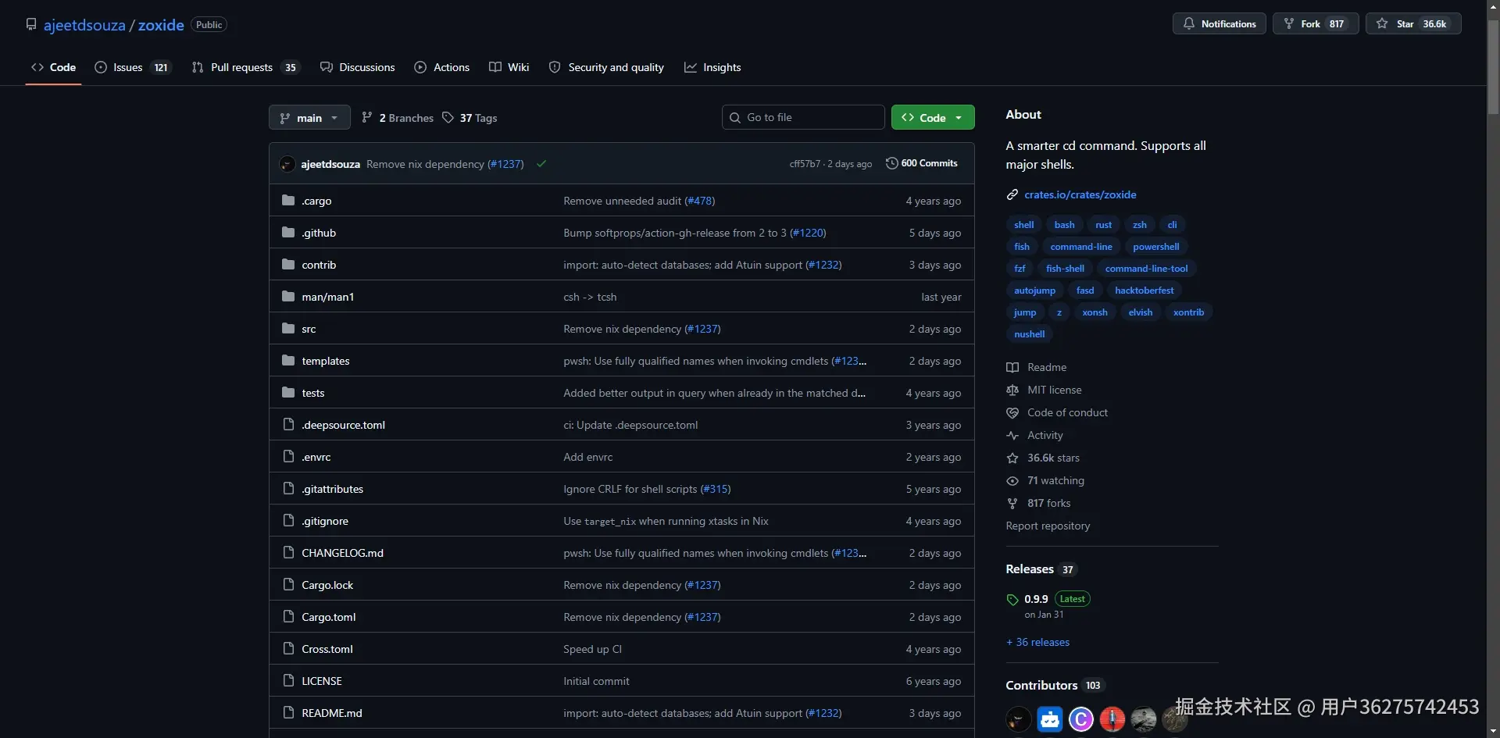
Task: View the Insights tab
Action: click(712, 67)
